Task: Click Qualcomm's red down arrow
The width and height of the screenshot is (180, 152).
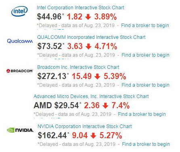Action: 88,47
